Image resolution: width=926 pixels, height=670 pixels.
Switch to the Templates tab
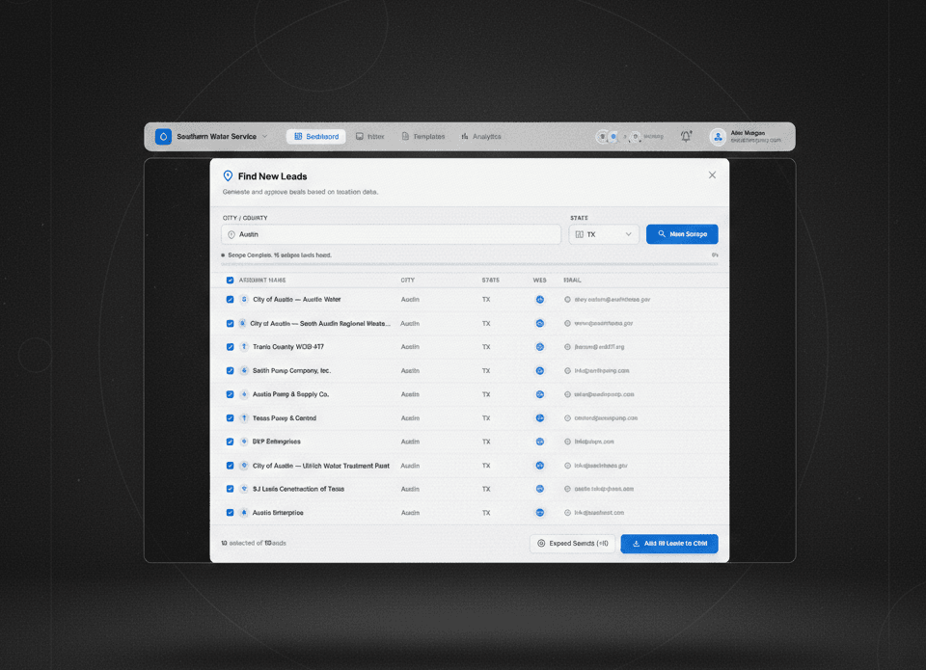[422, 136]
